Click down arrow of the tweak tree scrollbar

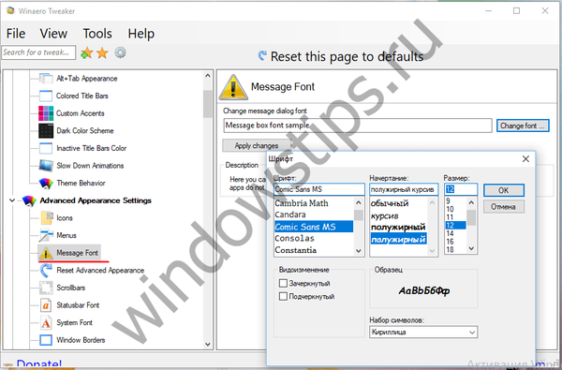208,344
